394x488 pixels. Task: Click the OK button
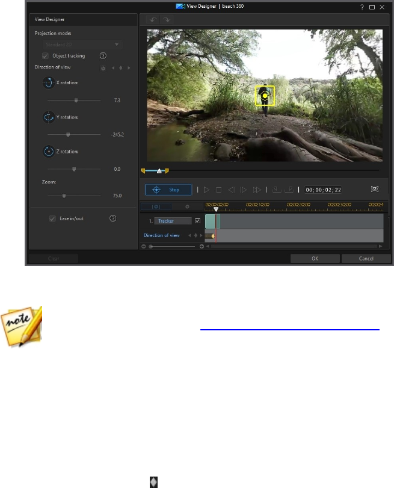click(315, 259)
